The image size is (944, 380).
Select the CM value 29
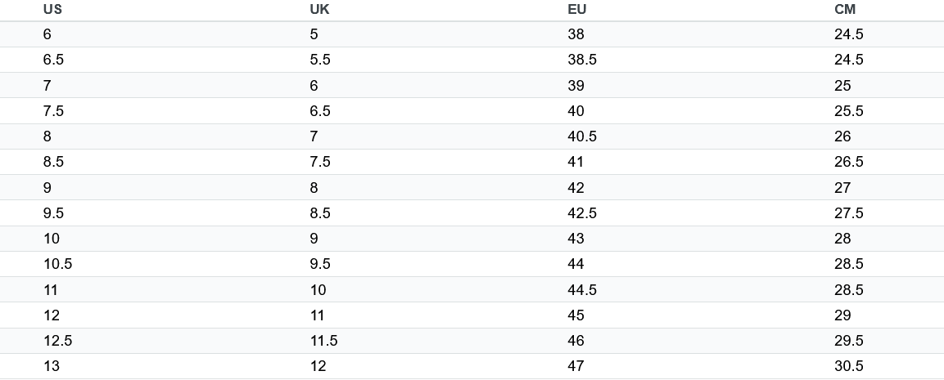click(842, 315)
